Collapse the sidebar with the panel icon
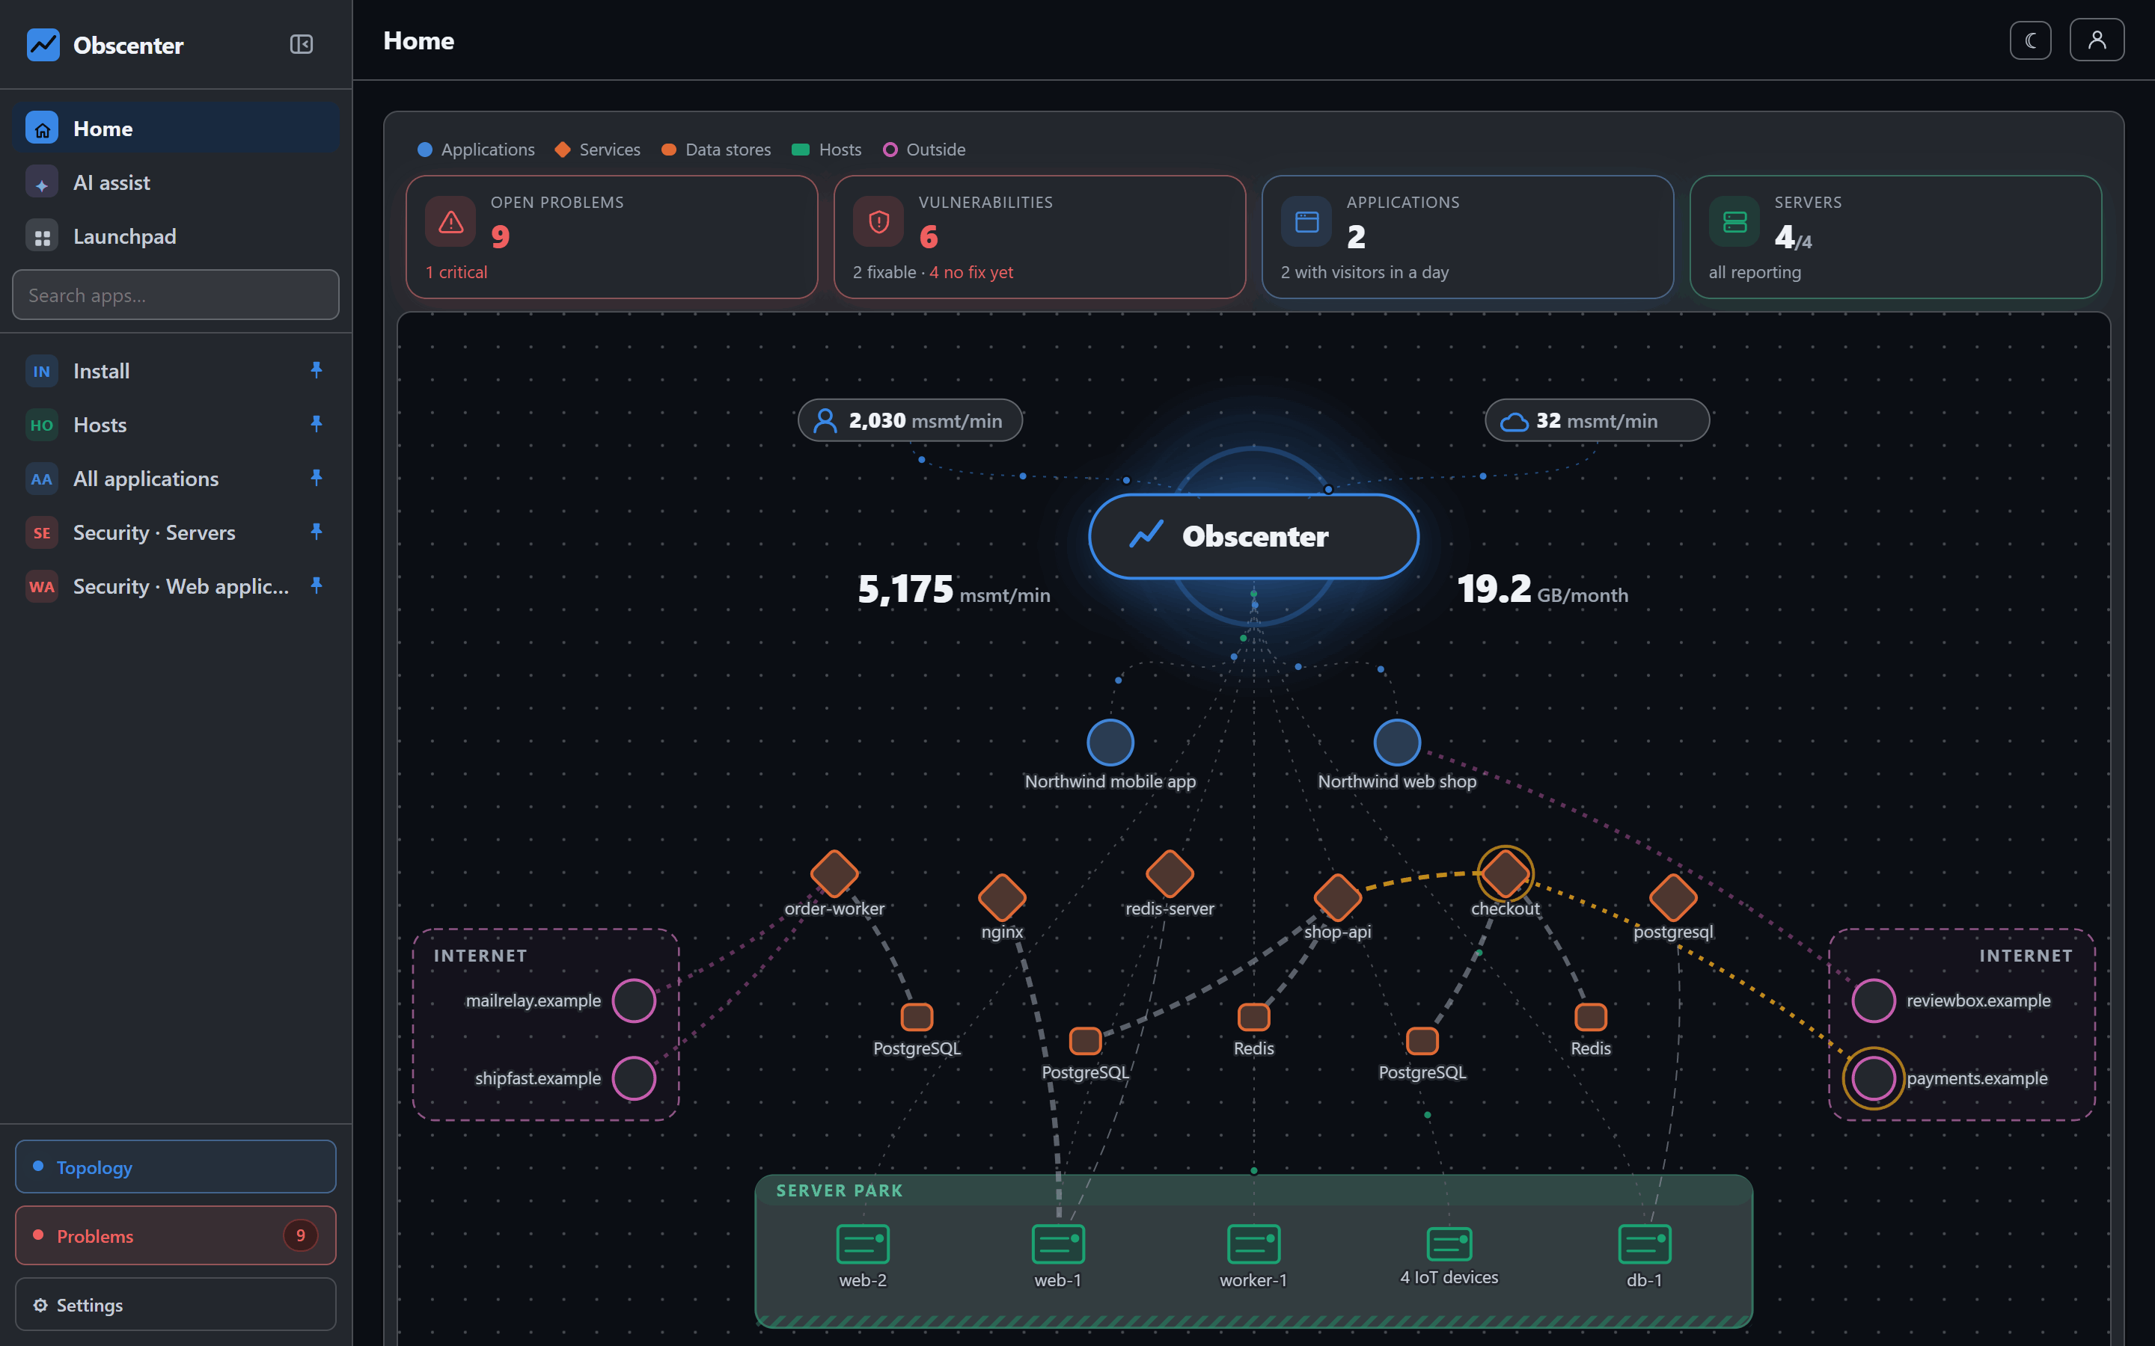 (x=301, y=45)
